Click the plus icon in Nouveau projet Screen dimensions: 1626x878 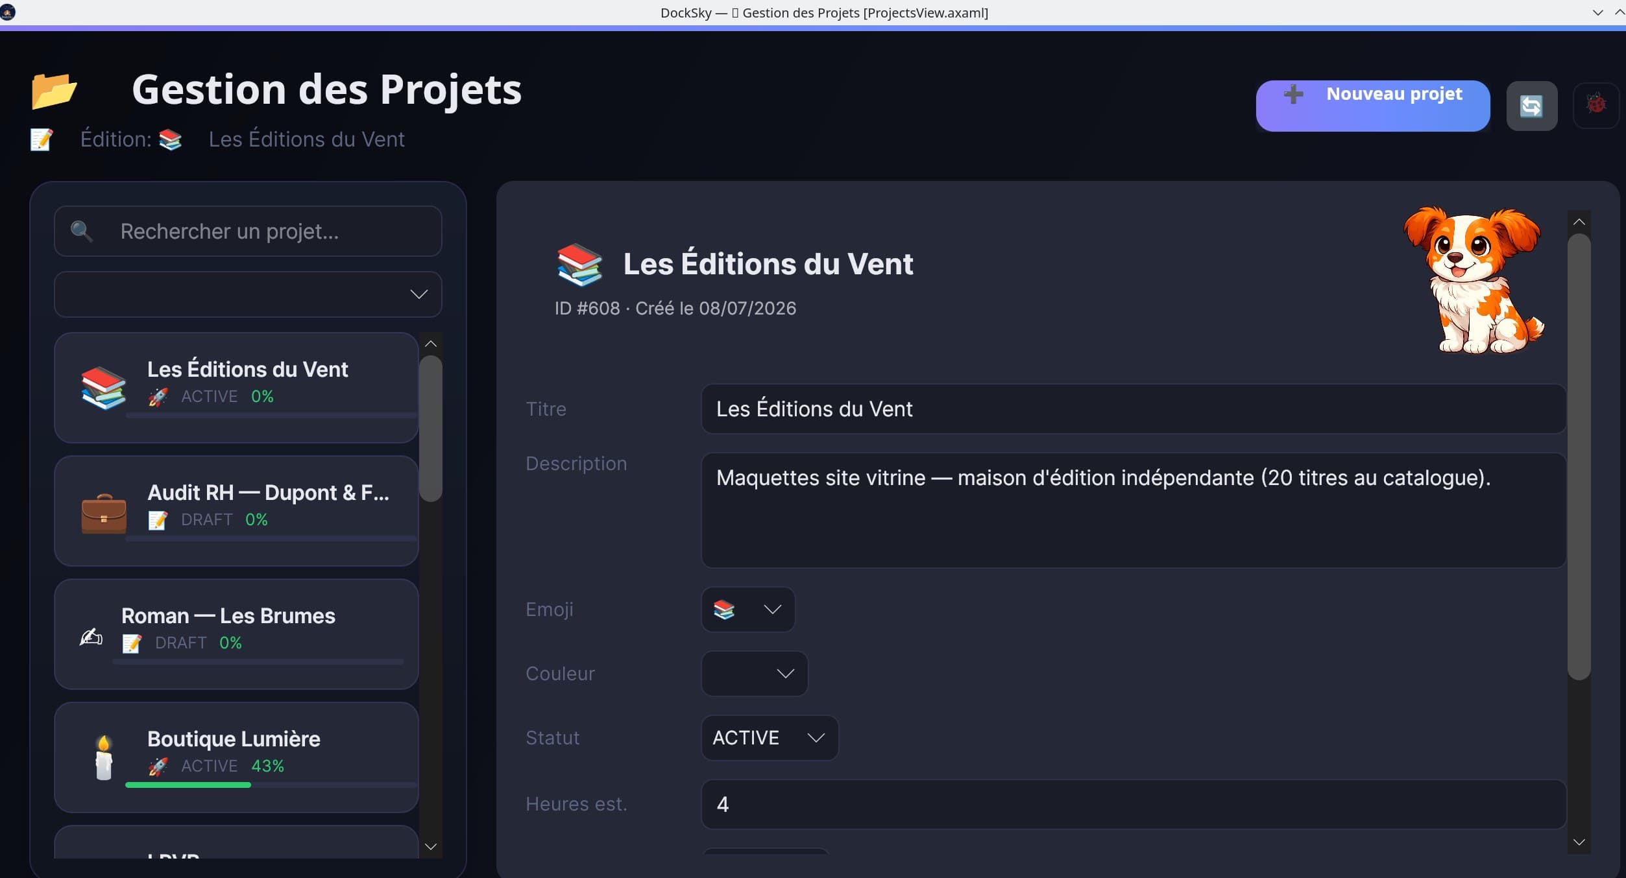[1293, 94]
